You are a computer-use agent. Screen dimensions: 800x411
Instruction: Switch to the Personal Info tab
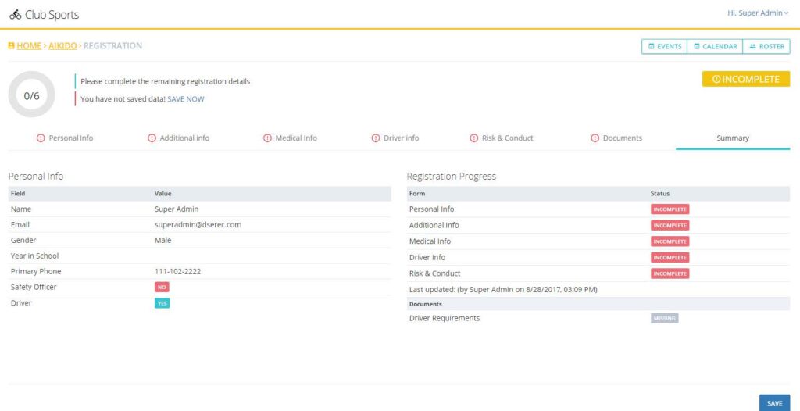[65, 138]
